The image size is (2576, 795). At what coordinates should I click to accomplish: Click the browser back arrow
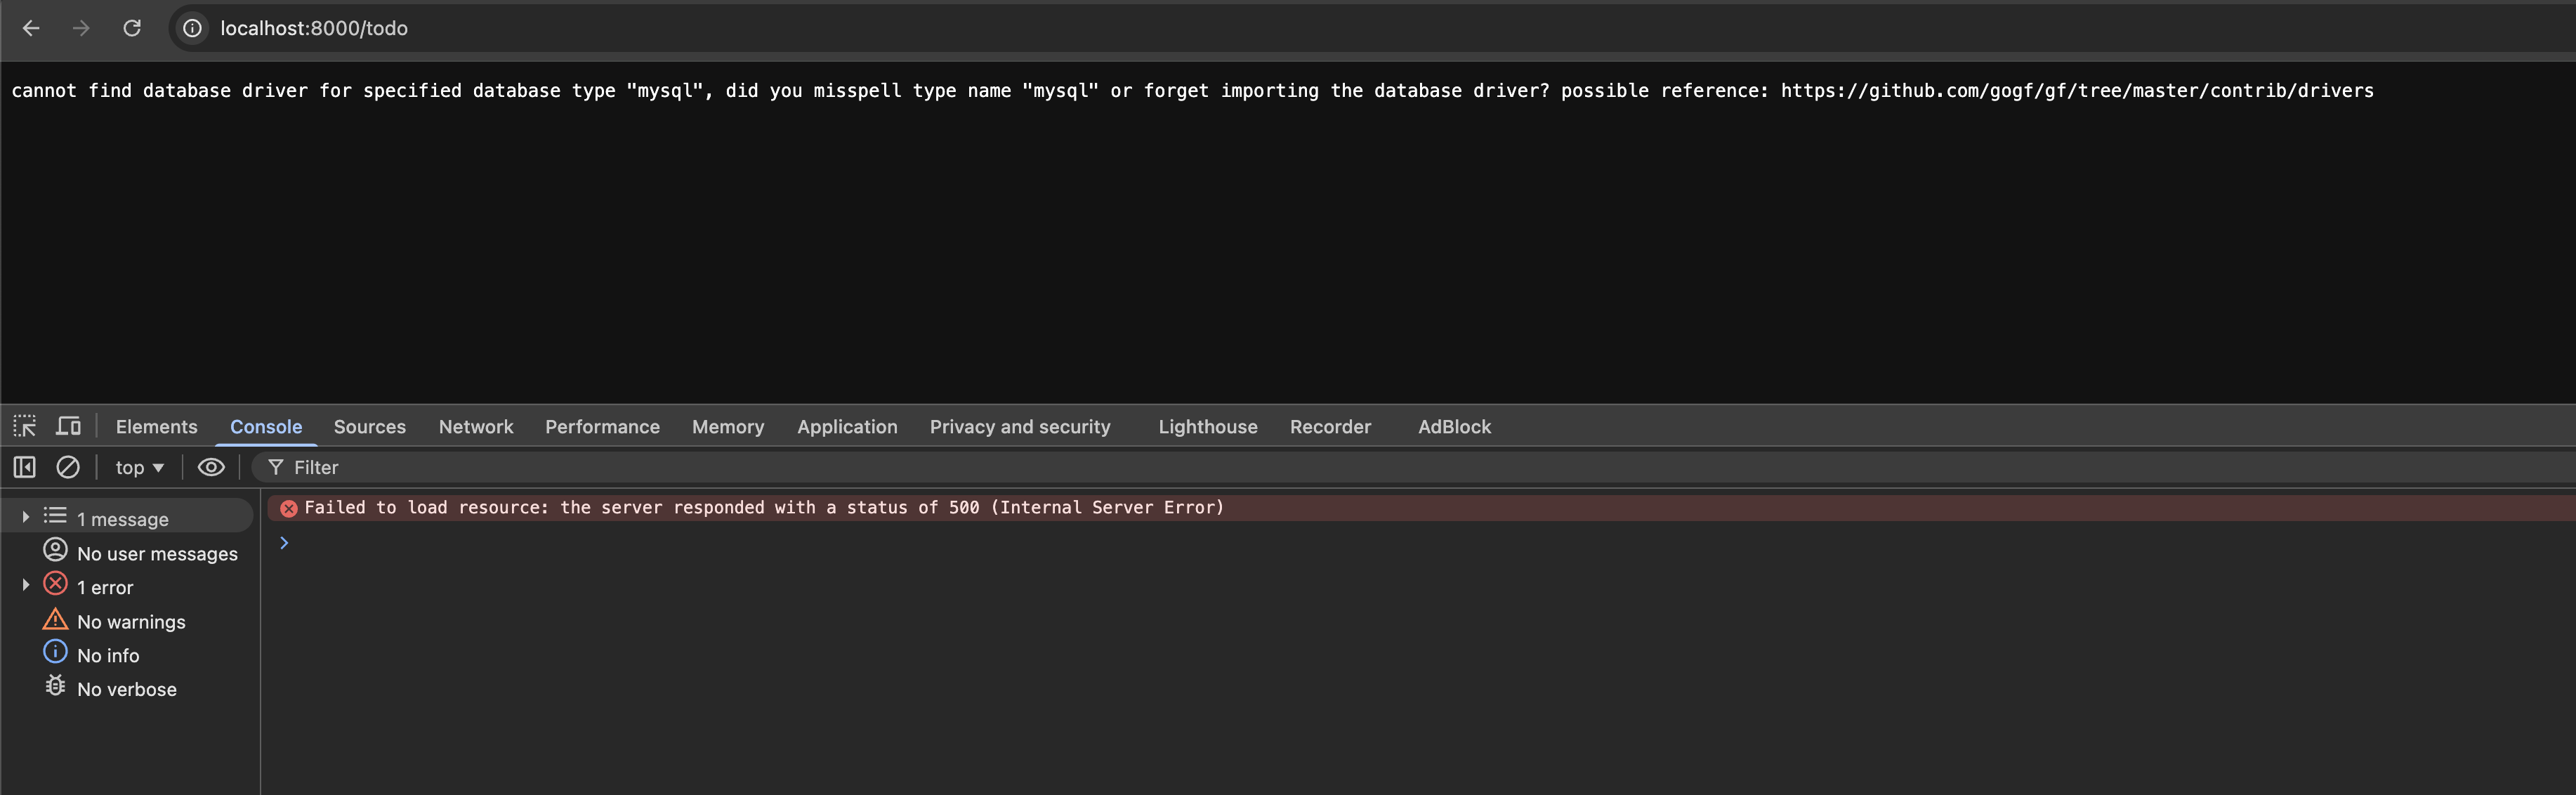31,28
